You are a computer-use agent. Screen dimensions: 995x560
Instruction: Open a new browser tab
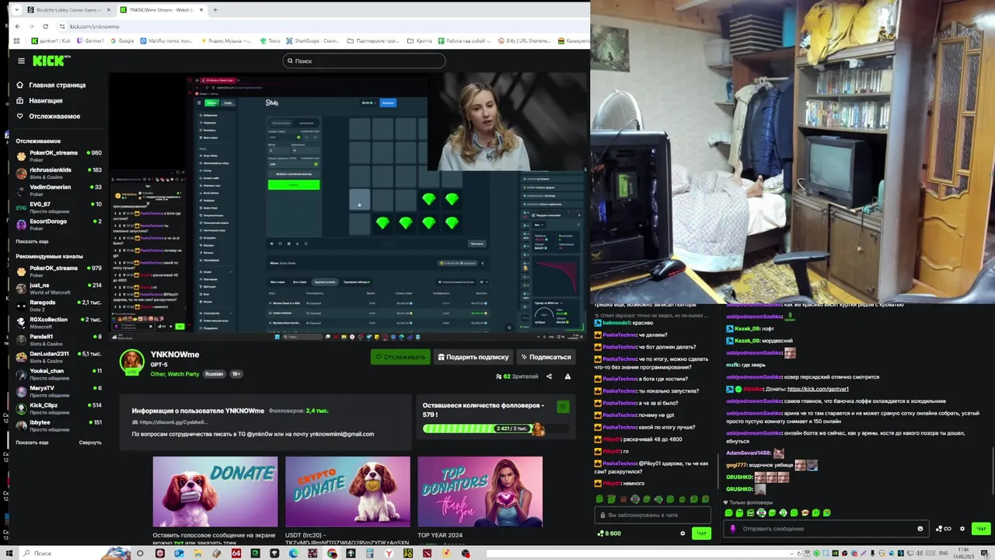pyautogui.click(x=215, y=10)
